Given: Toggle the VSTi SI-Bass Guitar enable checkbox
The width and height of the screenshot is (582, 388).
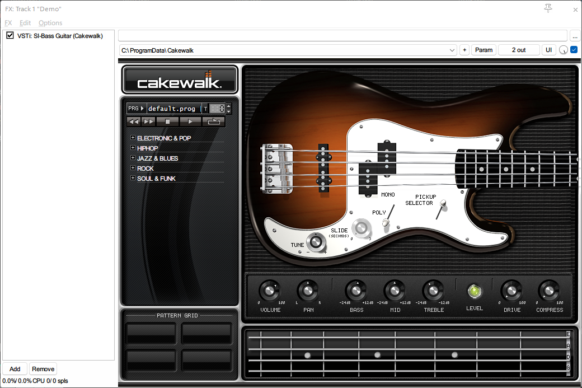Looking at the screenshot, I should [10, 36].
